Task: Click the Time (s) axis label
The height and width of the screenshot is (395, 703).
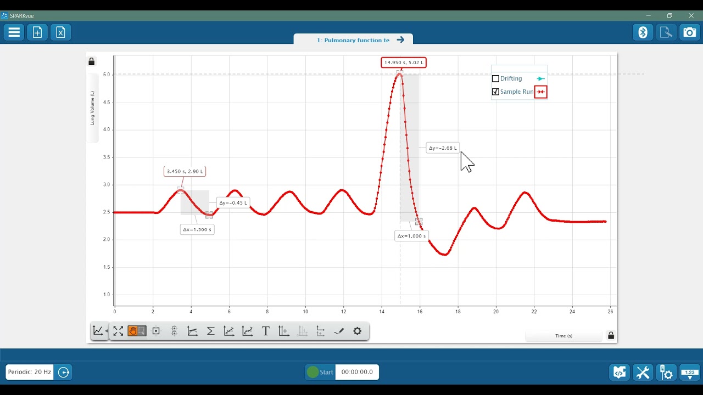Action: pos(564,336)
